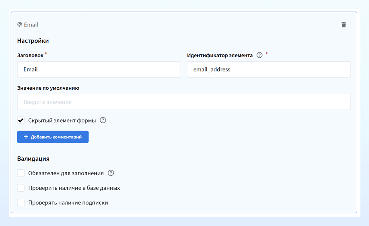Viewport: 369px width, 226px height.
Task: Click the Идентификатор элемента label
Action: [x=220, y=55]
